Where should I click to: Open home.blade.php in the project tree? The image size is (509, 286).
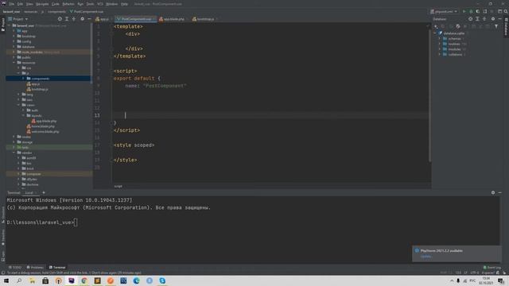click(x=43, y=126)
